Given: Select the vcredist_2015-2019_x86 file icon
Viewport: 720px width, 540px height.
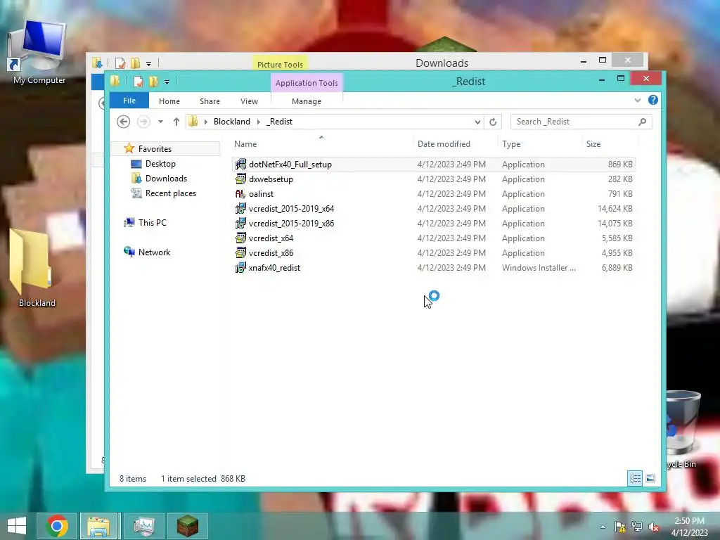Looking at the screenshot, I should tap(240, 223).
